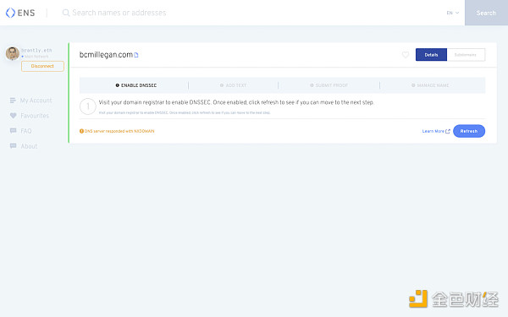Screen dimensions: 508x317
Task: Click the ENS logo icon
Action: pyautogui.click(x=10, y=13)
